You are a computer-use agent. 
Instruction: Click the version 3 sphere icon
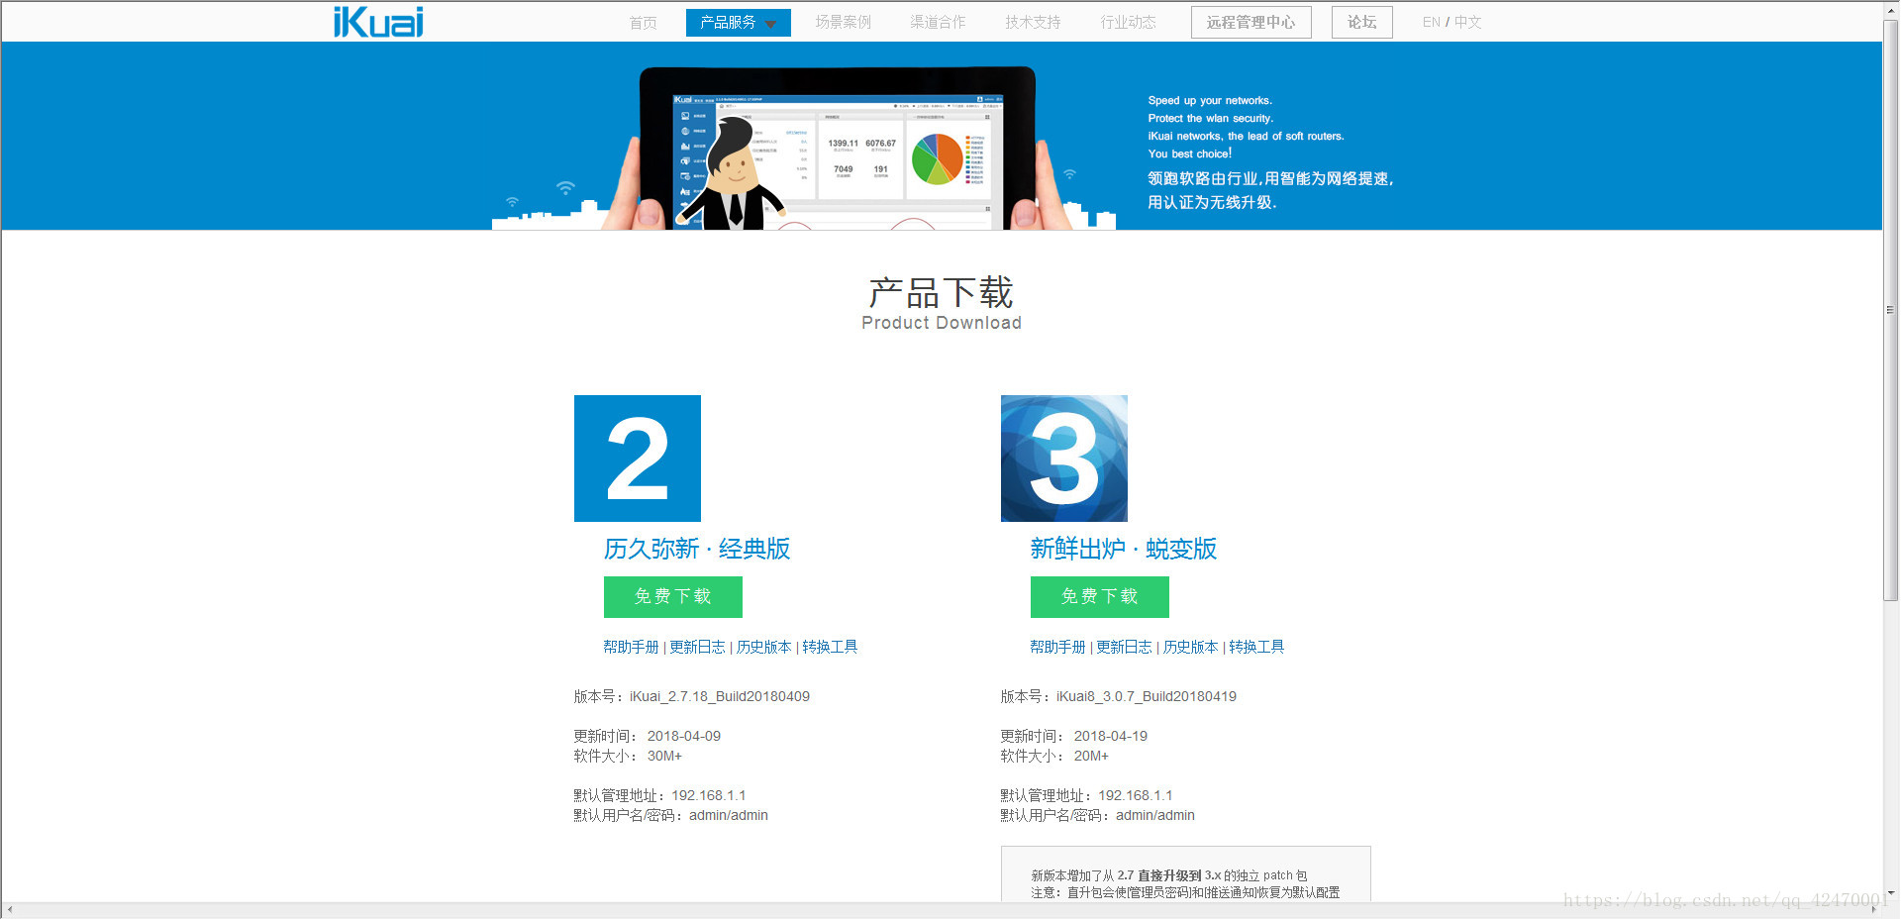tap(1064, 459)
